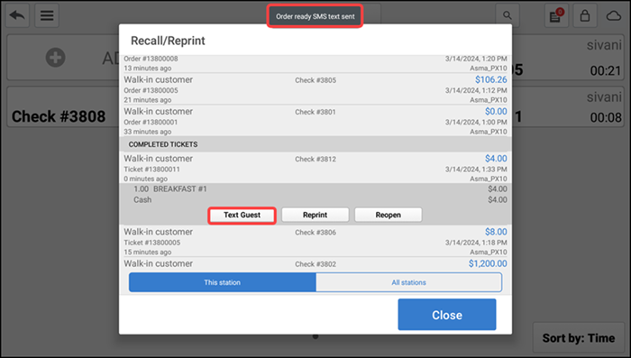The height and width of the screenshot is (358, 631).
Task: Click the Reprint button
Action: coord(315,215)
